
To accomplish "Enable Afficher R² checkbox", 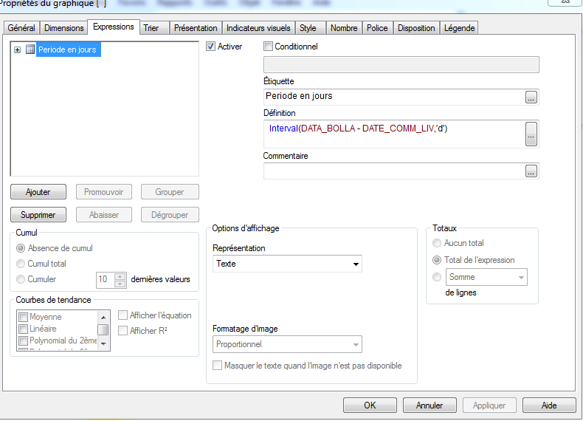I will pyautogui.click(x=123, y=331).
